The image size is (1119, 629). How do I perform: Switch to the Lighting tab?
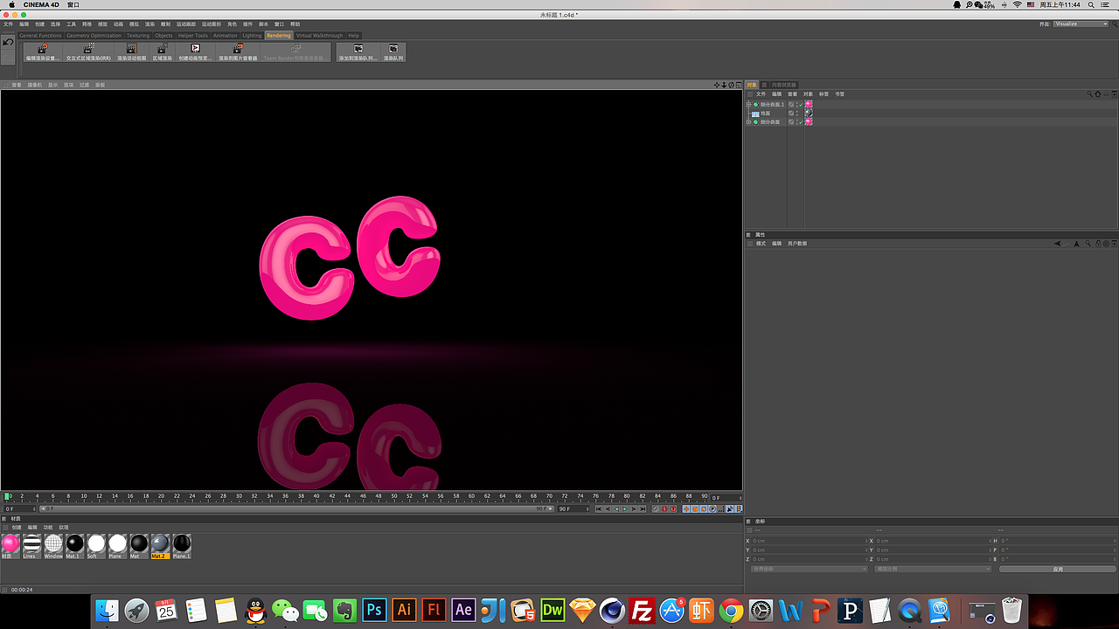pos(252,36)
